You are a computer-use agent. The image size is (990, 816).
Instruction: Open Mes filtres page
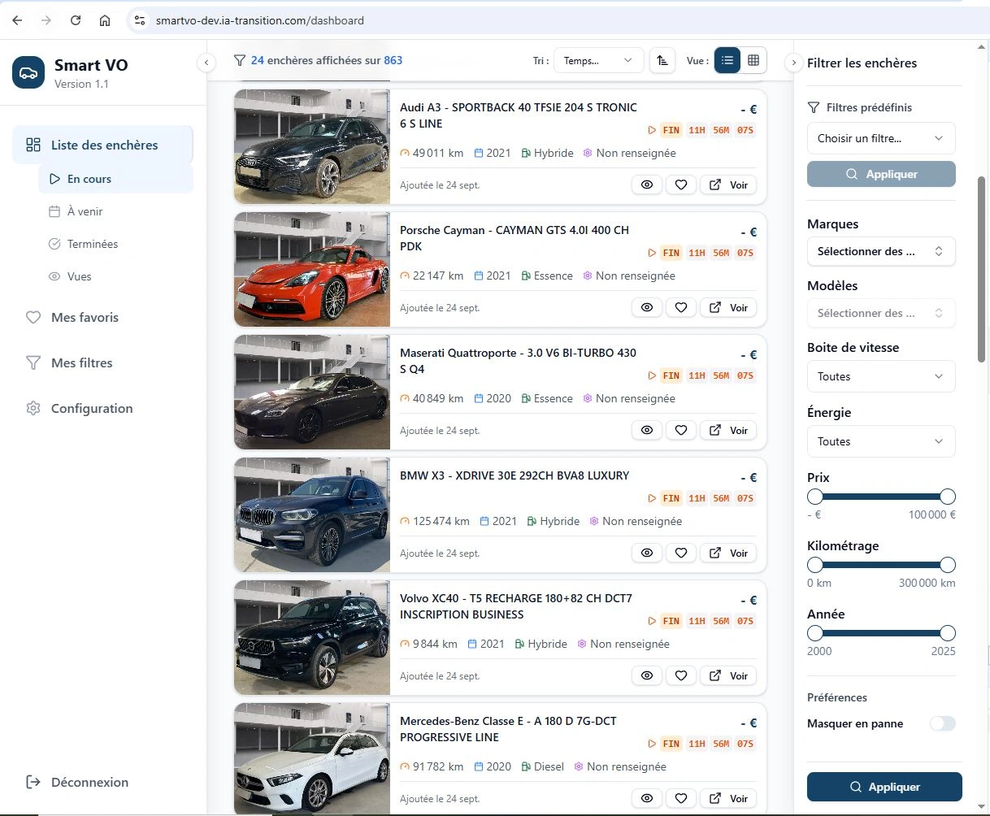point(102,362)
